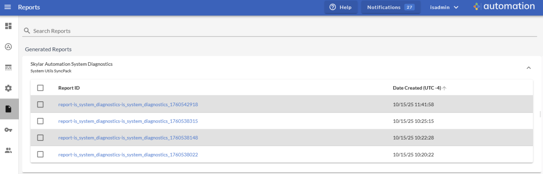Open the Admin users icon in sidebar

pyautogui.click(x=8, y=151)
